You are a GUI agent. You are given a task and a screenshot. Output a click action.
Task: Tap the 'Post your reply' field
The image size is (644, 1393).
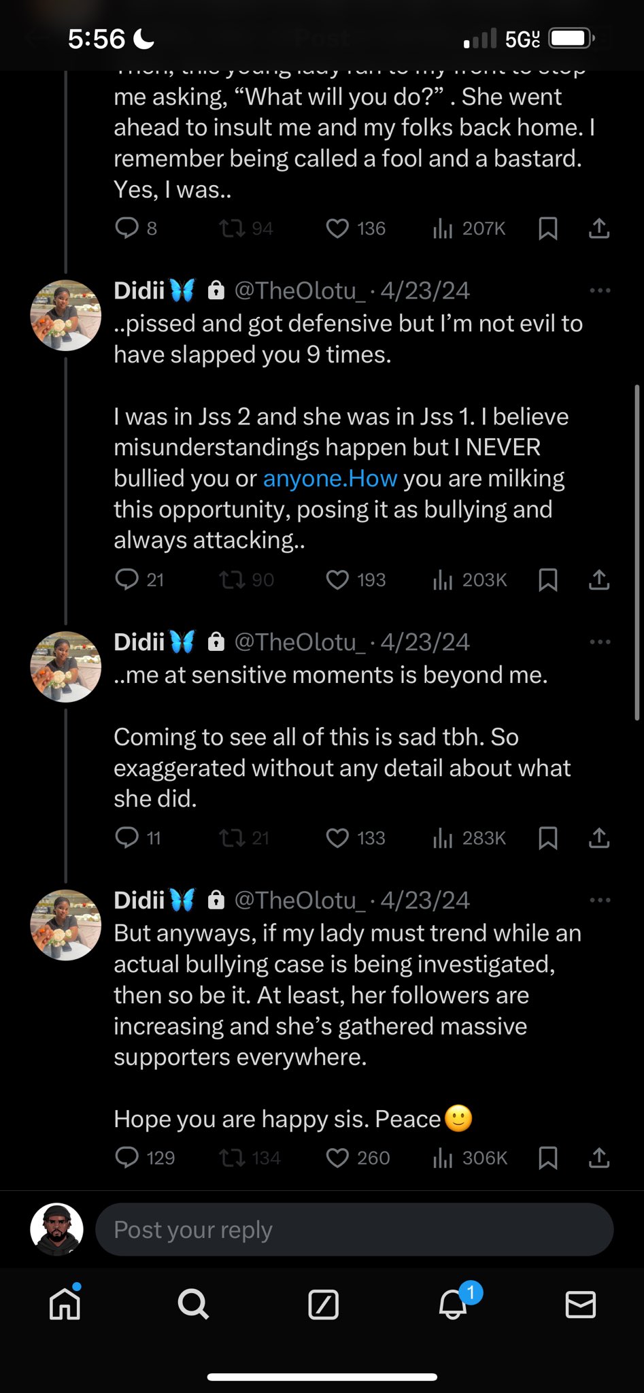point(354,1230)
